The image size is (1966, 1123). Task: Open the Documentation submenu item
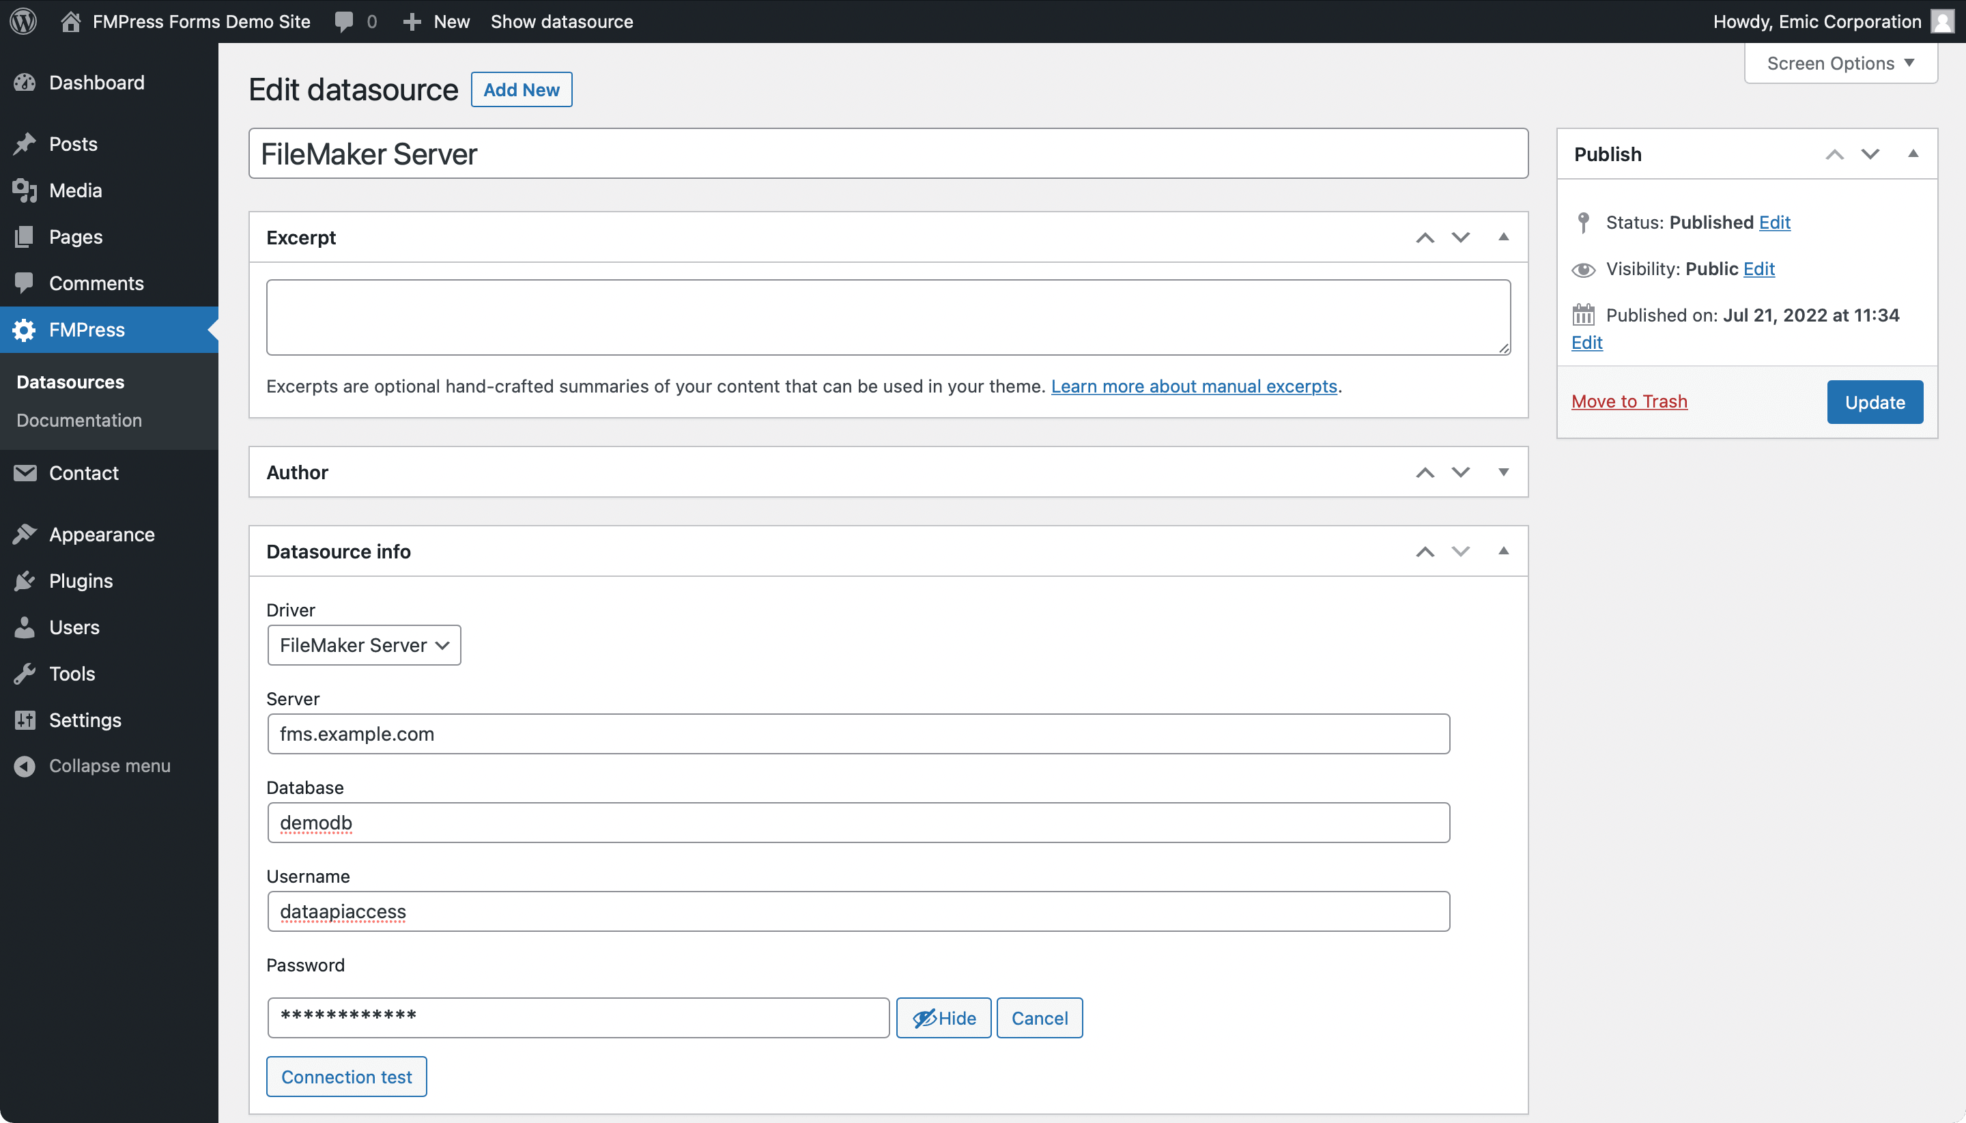coord(79,421)
